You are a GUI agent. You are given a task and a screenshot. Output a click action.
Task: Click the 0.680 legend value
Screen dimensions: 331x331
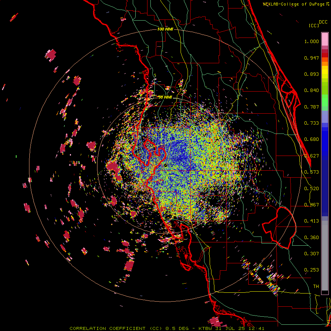coord(312,139)
